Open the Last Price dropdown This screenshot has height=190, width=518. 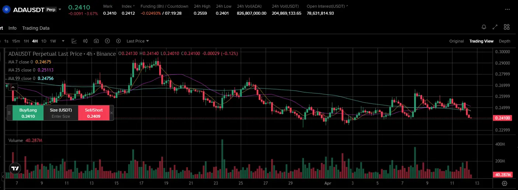137,41
